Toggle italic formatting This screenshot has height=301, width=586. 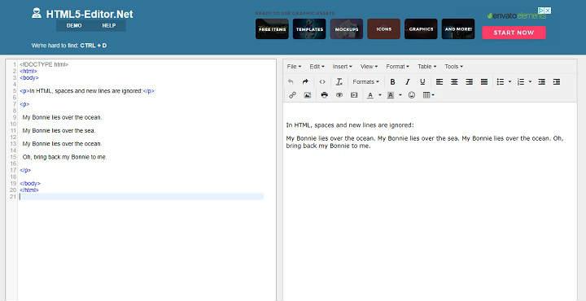(x=408, y=82)
